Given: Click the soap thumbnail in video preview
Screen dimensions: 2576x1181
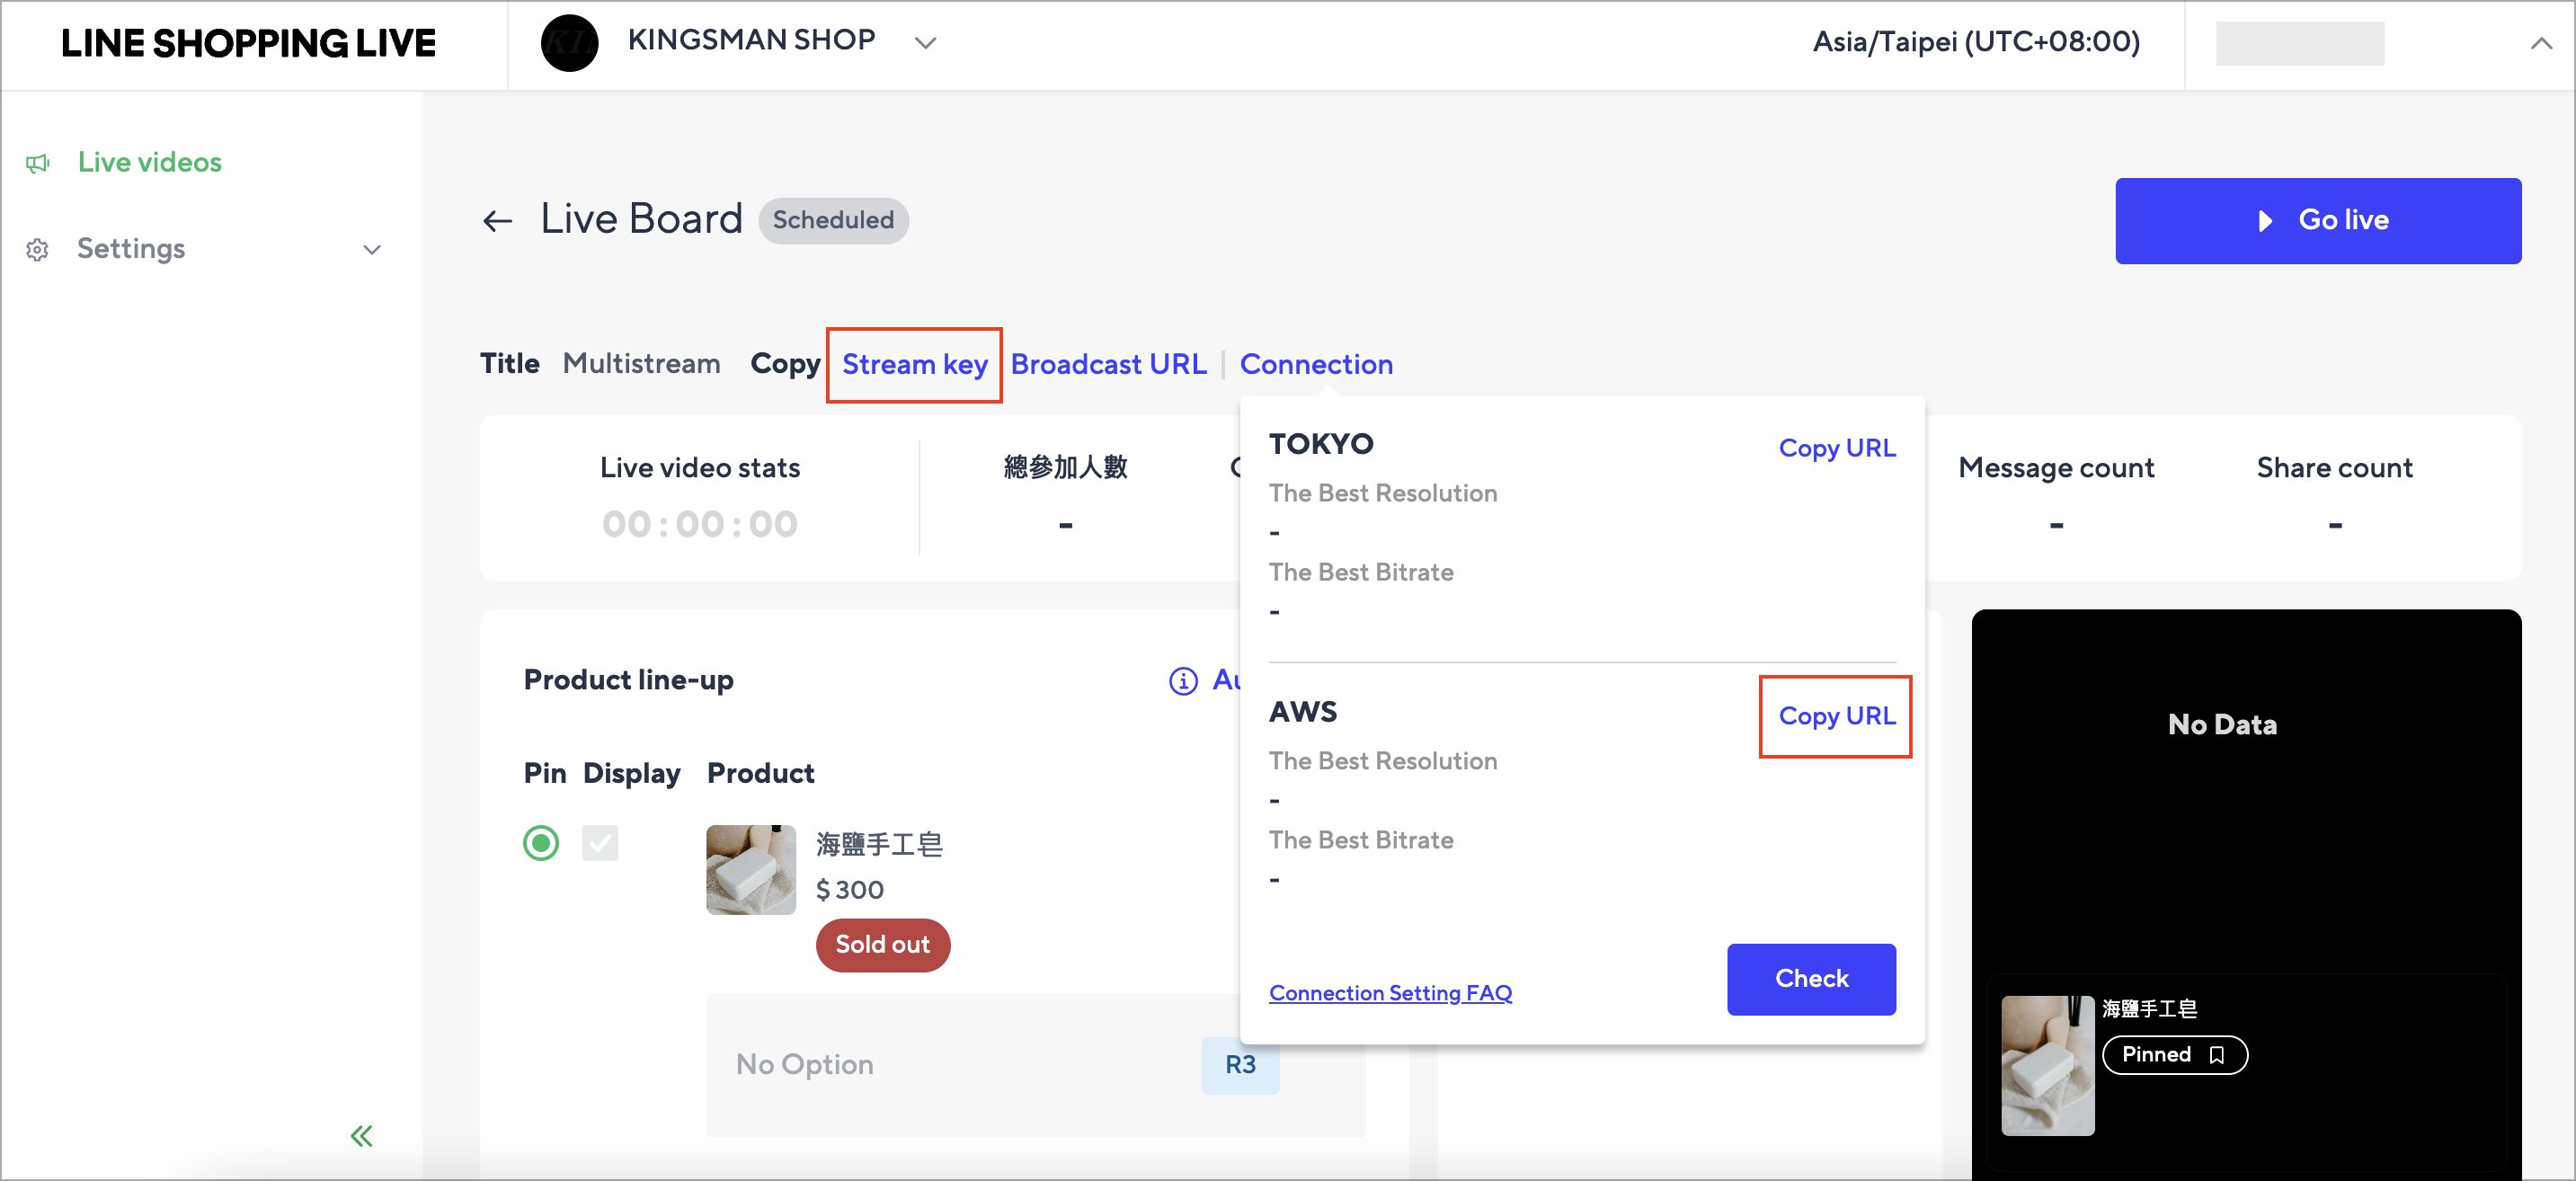Looking at the screenshot, I should click(2047, 1065).
